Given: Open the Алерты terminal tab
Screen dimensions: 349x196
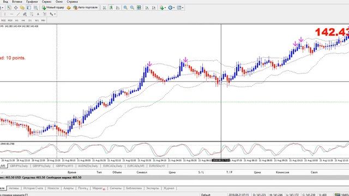Looking at the screenshot, I should pyautogui.click(x=69, y=188).
